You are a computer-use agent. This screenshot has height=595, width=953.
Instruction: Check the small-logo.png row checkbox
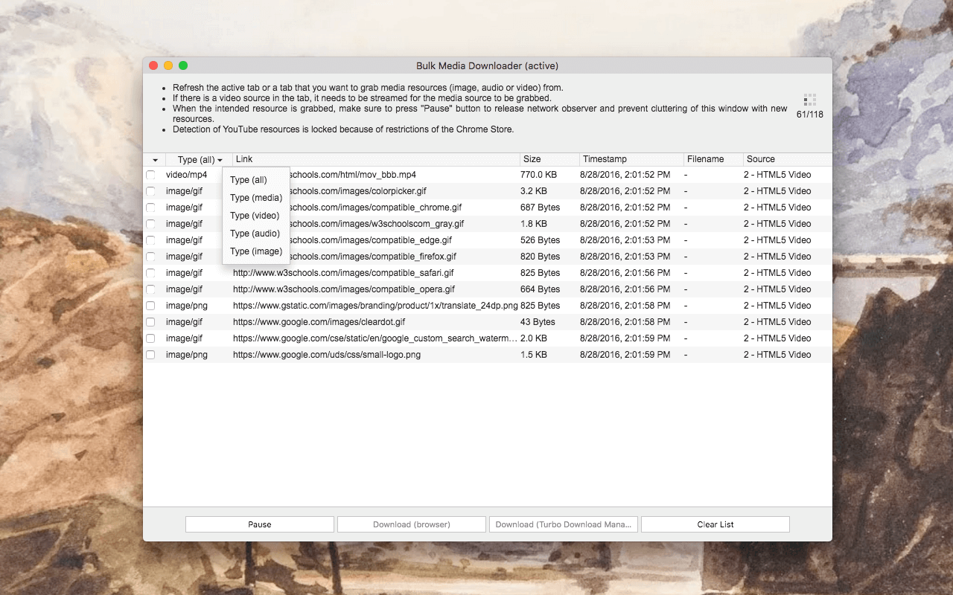pos(150,354)
